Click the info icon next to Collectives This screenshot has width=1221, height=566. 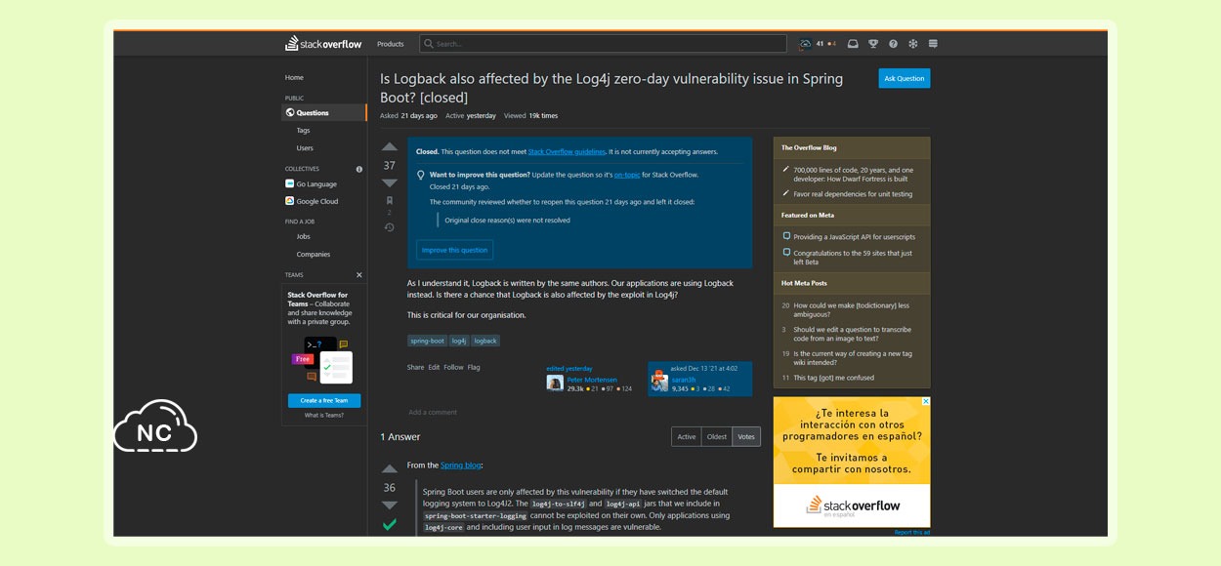(x=359, y=169)
